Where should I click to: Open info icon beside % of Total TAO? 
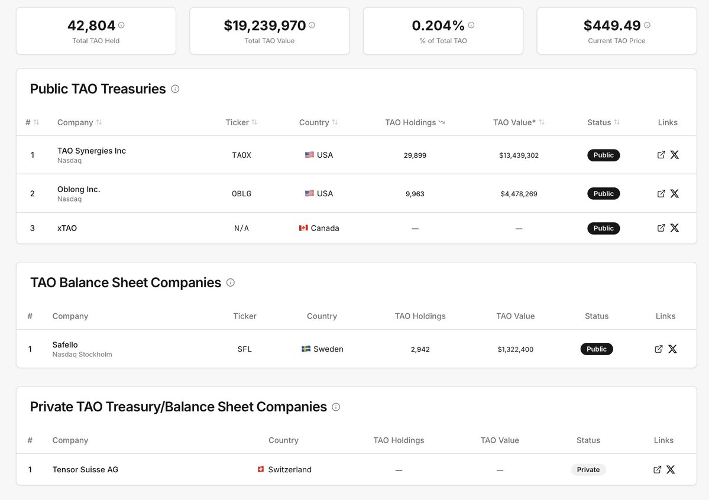tap(471, 25)
